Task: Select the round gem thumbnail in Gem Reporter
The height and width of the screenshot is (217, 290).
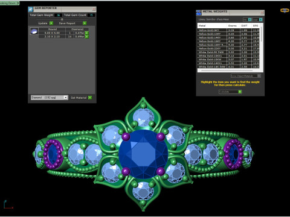Action: (x=34, y=31)
